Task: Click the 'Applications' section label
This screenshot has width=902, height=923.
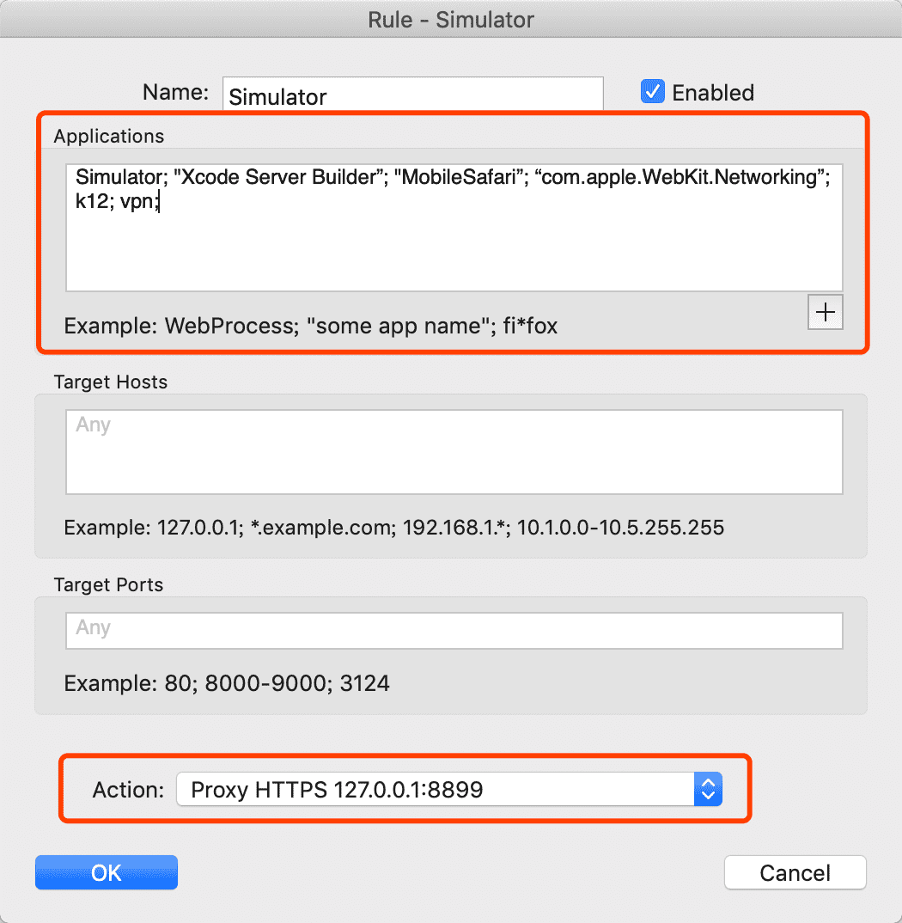Action: (x=109, y=136)
